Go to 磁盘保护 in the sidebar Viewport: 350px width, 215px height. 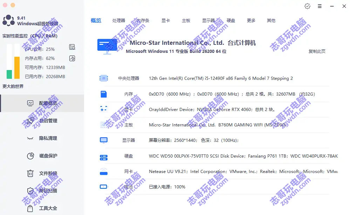48,156
